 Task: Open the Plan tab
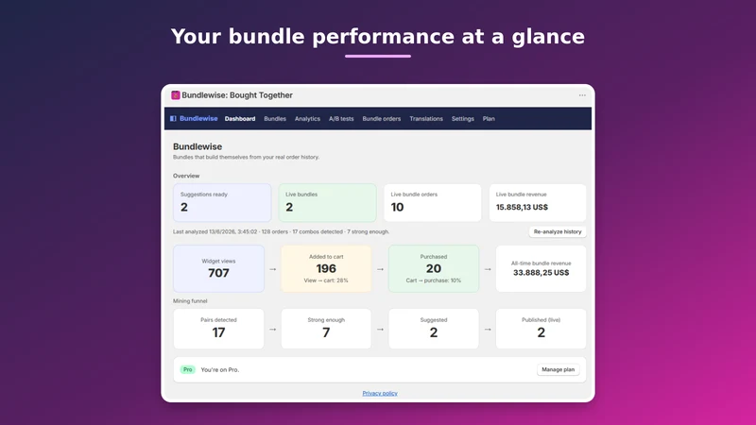coord(489,119)
